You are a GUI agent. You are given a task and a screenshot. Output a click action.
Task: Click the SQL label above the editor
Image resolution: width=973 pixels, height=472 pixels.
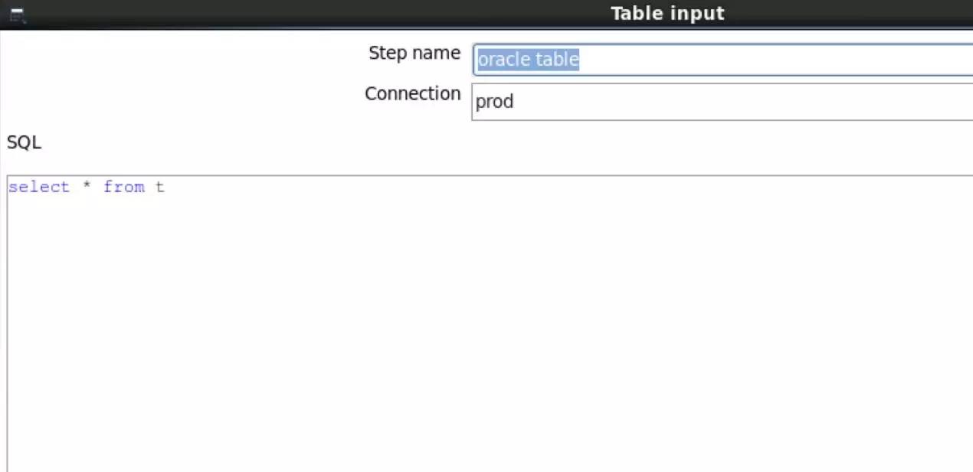24,142
